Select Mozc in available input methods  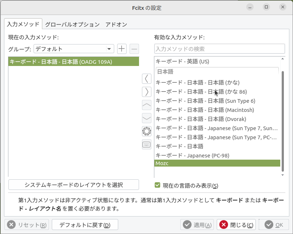pyautogui.click(x=217, y=163)
